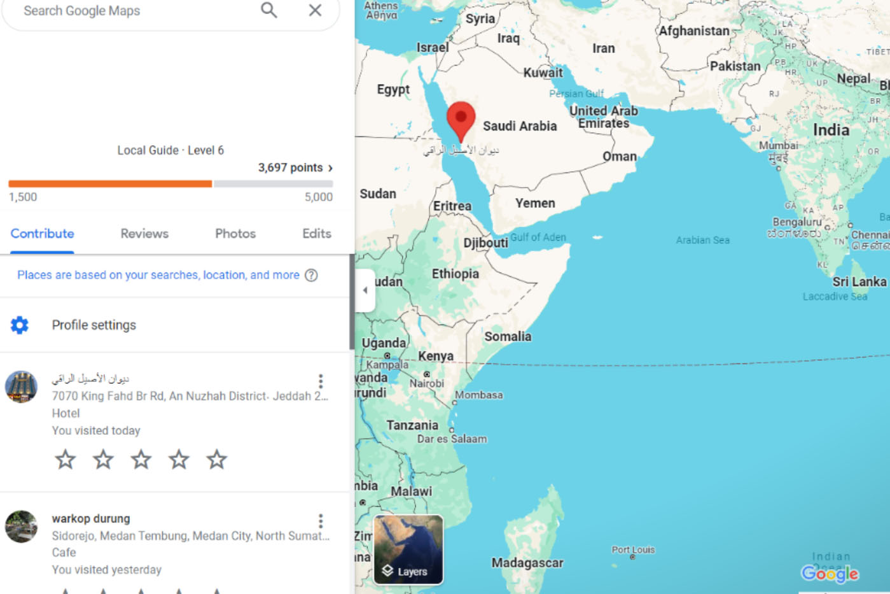Switch to the Reviews tab
This screenshot has width=890, height=594.
point(144,234)
